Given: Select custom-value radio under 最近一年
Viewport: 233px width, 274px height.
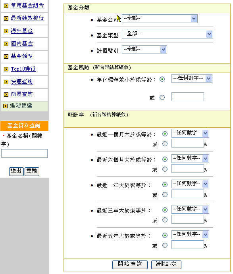Looking at the screenshot, I should pyautogui.click(x=165, y=194).
